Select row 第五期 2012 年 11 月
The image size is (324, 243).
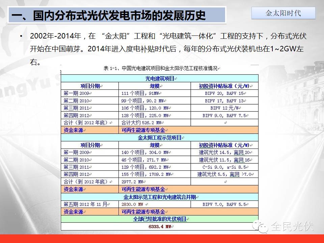click(160, 205)
